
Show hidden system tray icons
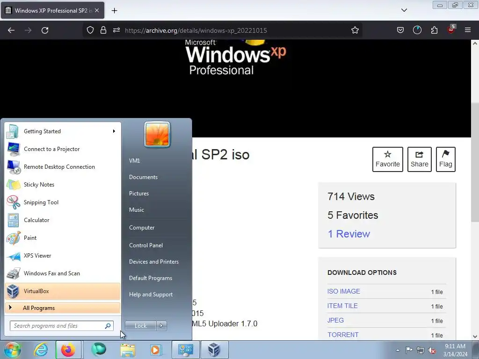(x=398, y=350)
